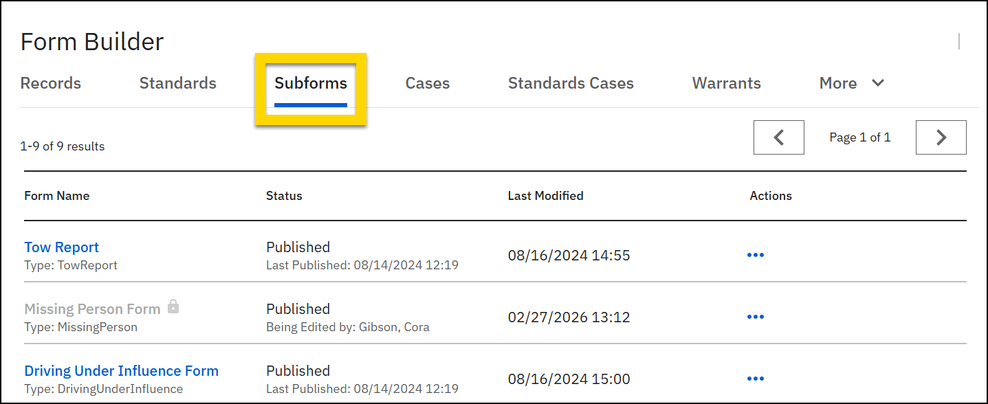The height and width of the screenshot is (404, 988).
Task: Click lock icon beside Missing Person Form
Action: 173,308
